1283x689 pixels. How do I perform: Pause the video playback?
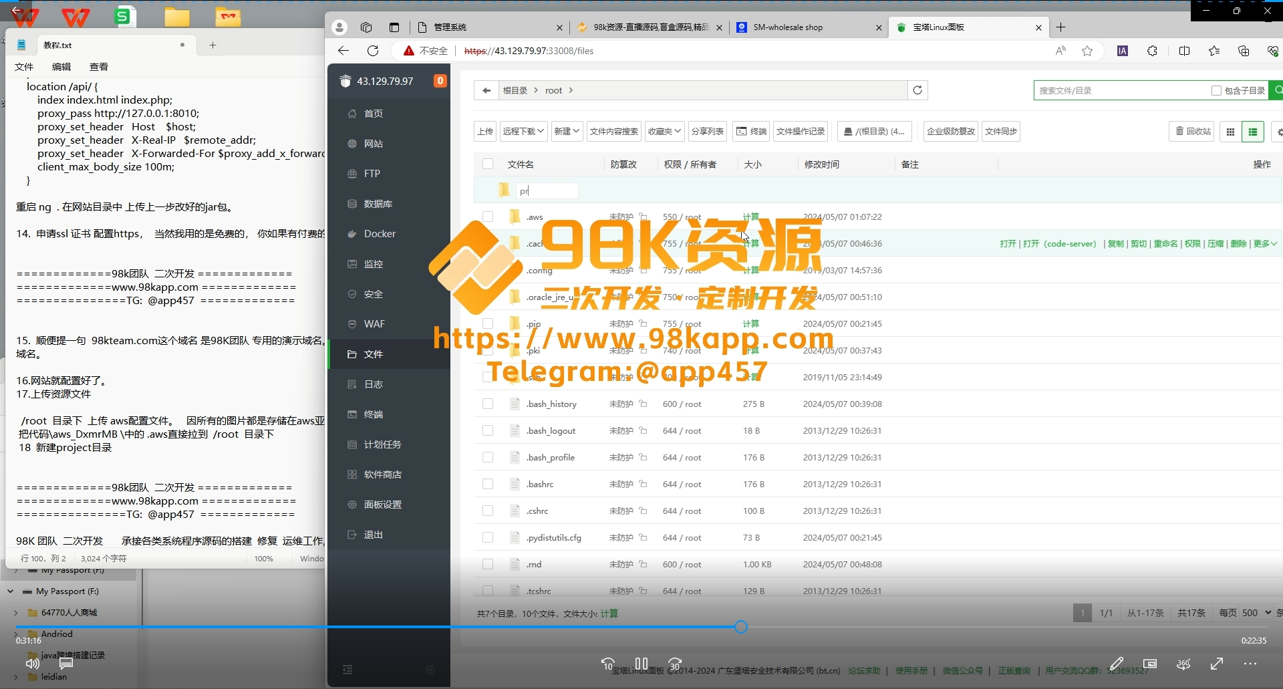(641, 664)
